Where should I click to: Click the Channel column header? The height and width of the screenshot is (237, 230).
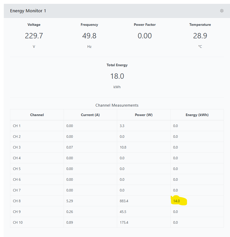pos(37,115)
